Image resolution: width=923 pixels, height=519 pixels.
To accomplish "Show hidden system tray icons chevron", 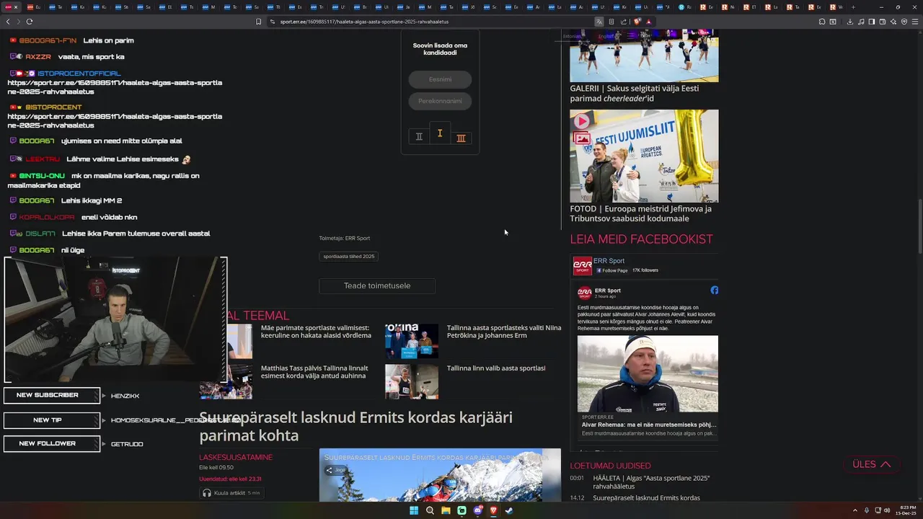I will 855,510.
